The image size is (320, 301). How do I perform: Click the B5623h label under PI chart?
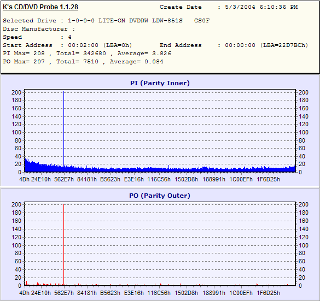click(x=110, y=179)
